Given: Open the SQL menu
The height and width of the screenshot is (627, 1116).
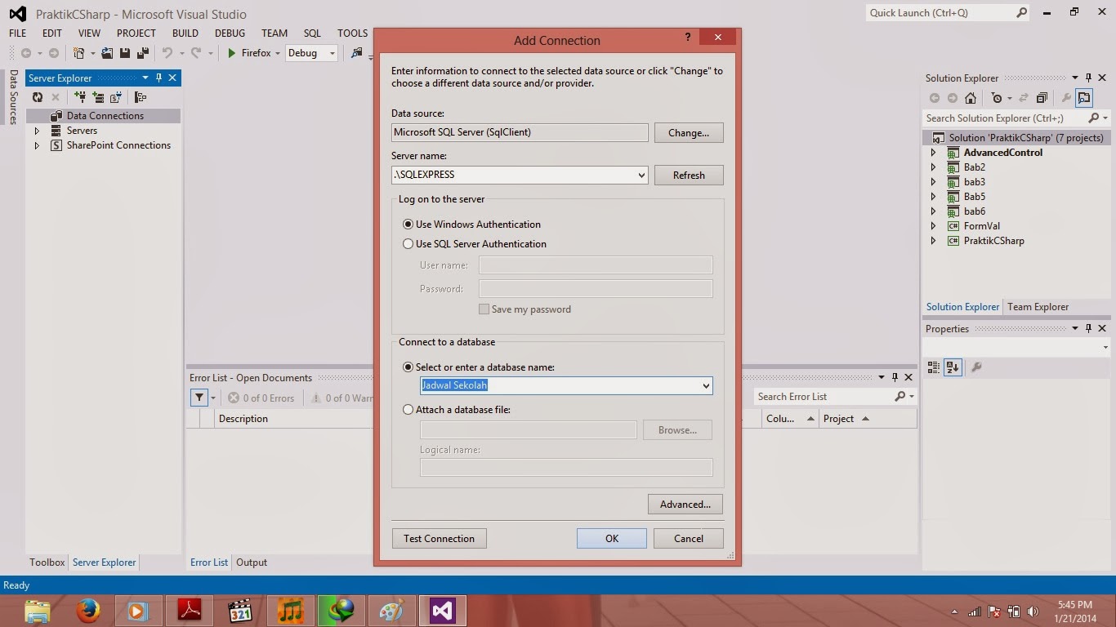Looking at the screenshot, I should [x=312, y=33].
